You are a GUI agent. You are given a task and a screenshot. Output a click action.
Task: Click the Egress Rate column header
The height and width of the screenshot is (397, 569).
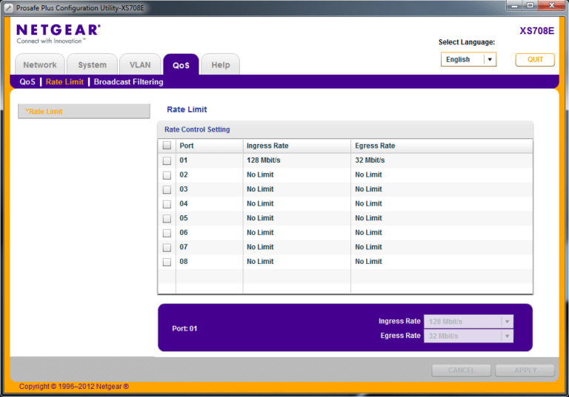click(x=442, y=146)
